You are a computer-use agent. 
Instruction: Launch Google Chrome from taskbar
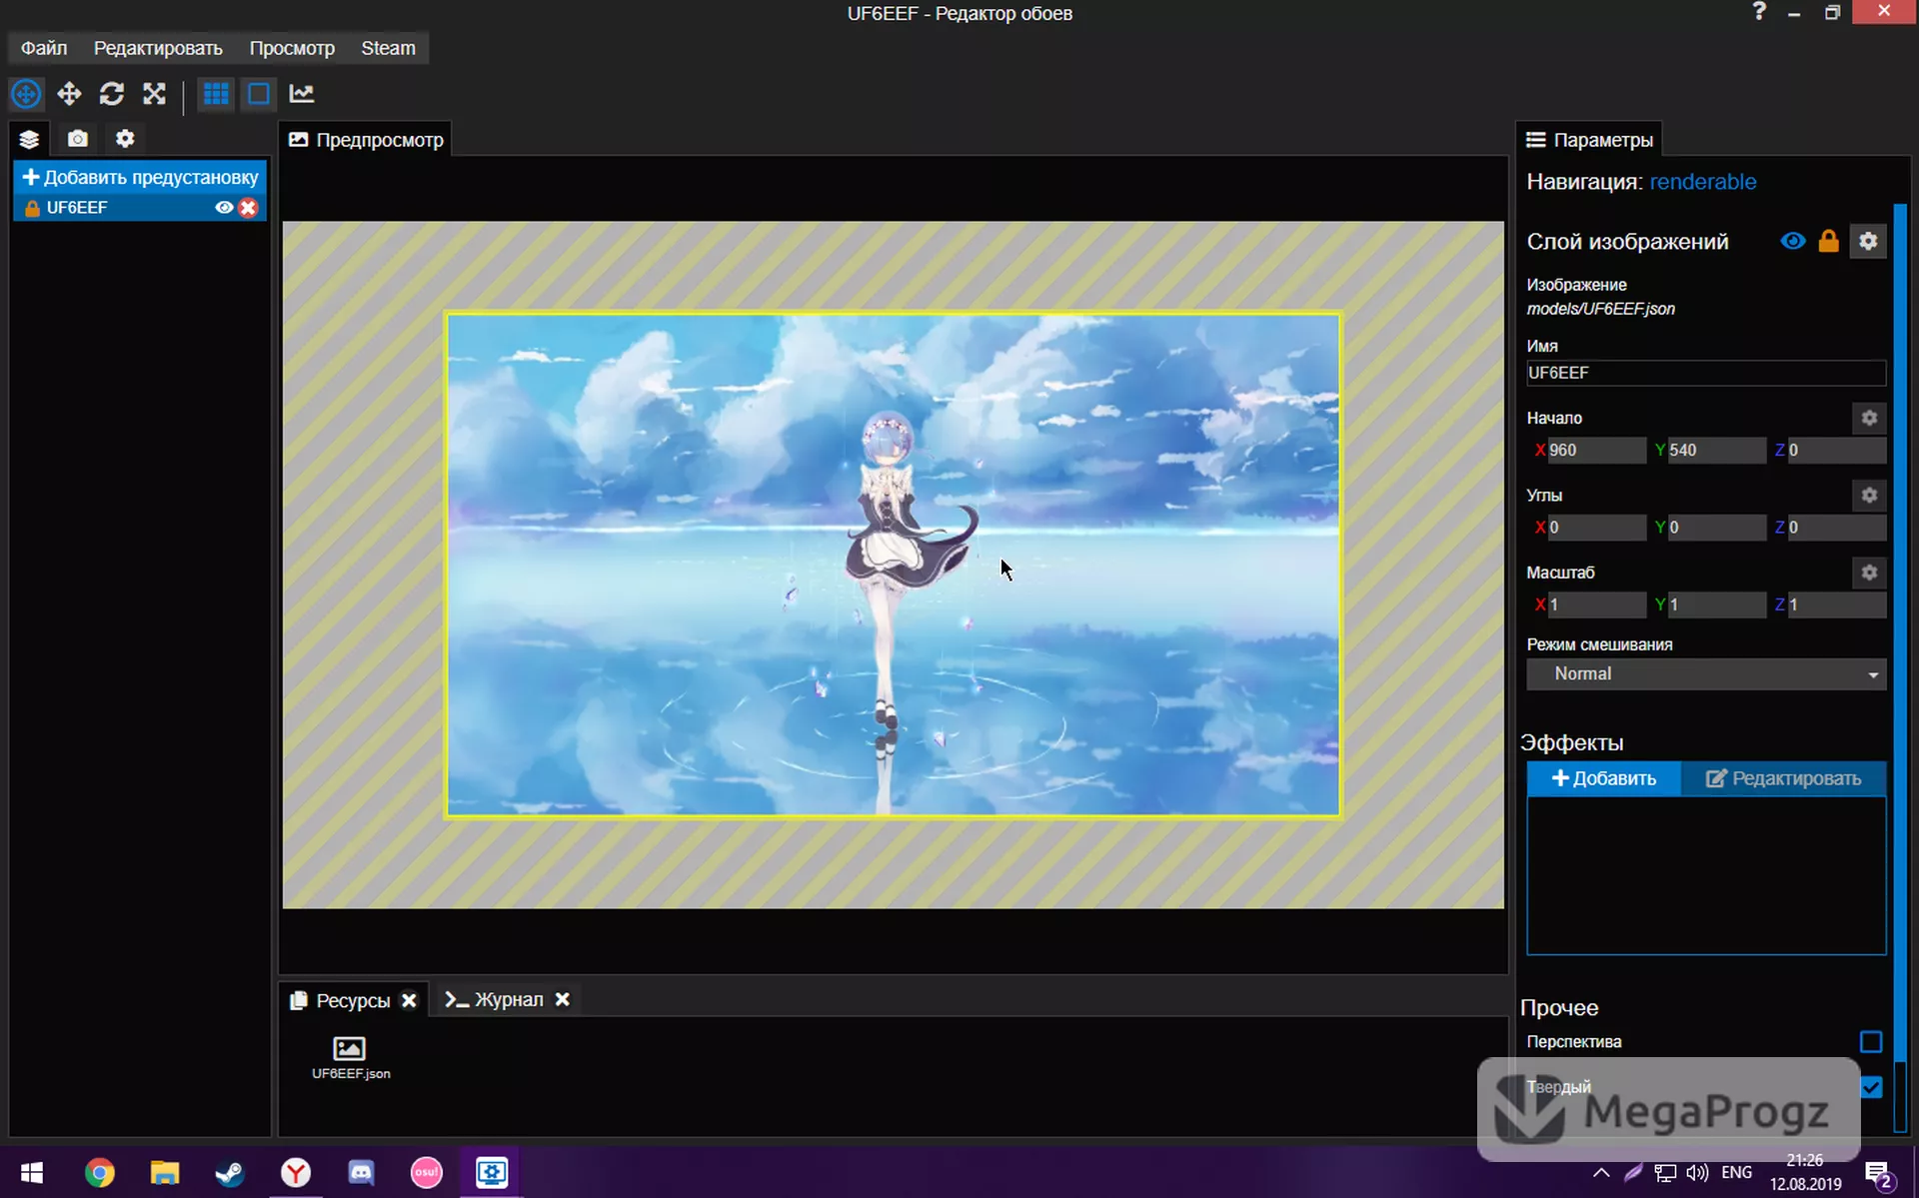(99, 1172)
